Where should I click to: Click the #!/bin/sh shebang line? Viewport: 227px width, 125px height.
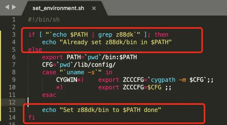coord(44,20)
